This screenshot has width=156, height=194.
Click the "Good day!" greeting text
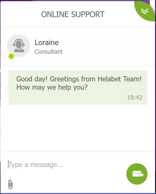32,79
